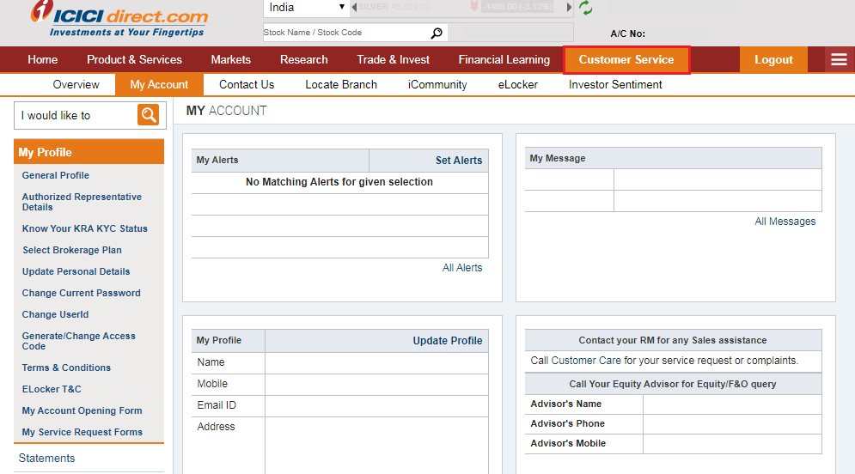The height and width of the screenshot is (474, 855).
Task: Open My Account Opening Form link
Action: tap(82, 410)
